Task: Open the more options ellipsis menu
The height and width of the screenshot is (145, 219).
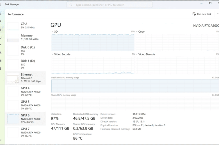Action: (x=218, y=14)
